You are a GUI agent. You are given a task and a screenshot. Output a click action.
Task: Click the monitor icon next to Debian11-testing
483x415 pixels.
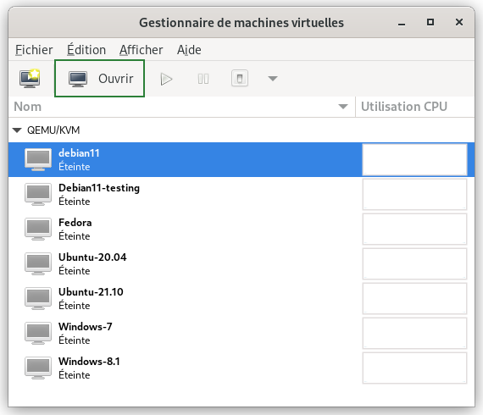coord(38,194)
